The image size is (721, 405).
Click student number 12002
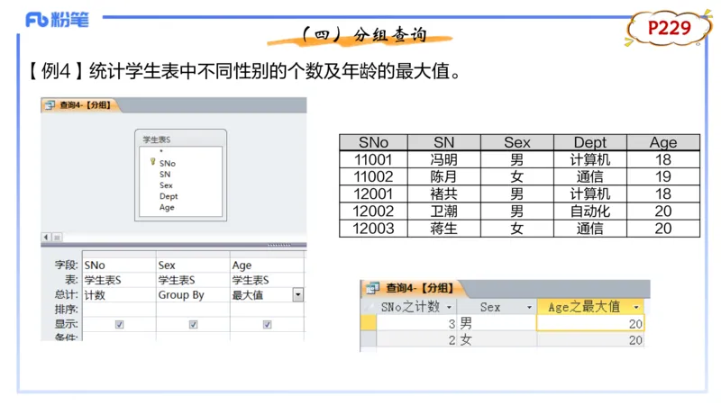(x=373, y=211)
